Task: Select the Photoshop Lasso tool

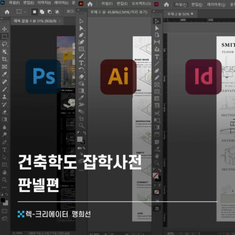Action: click(5, 44)
